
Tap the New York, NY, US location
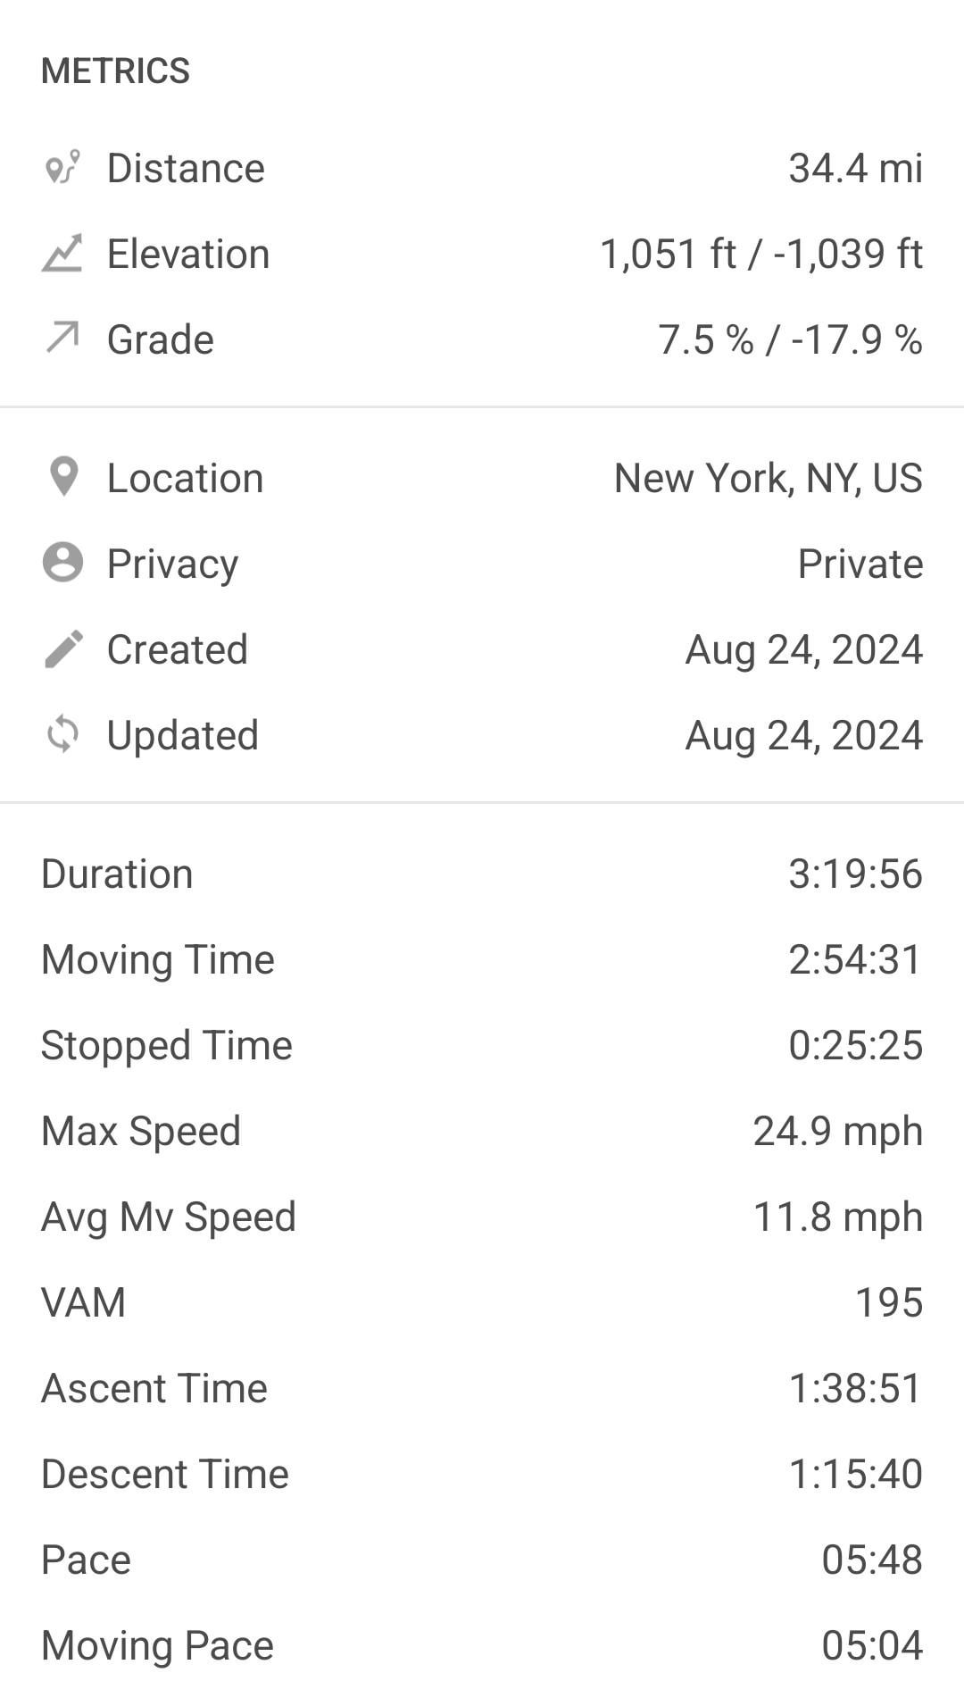768,478
